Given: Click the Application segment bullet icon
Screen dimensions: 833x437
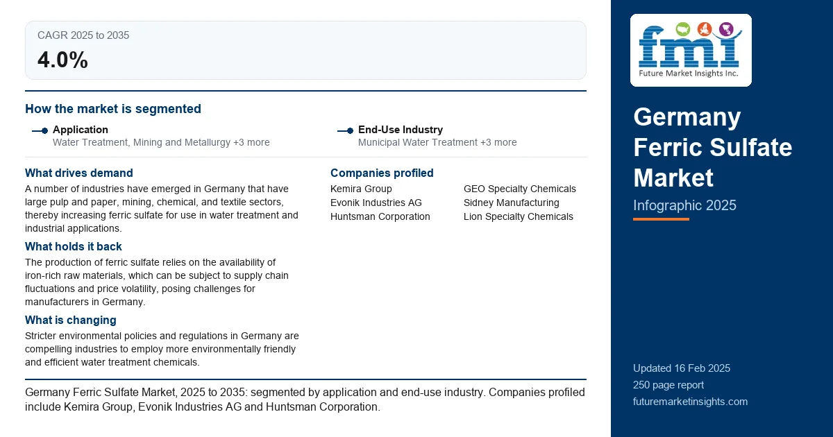Looking at the screenshot, I should click(x=40, y=130).
